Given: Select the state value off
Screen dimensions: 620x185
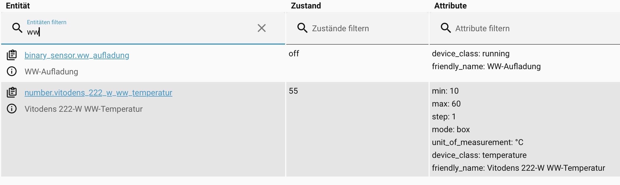Looking at the screenshot, I should [x=294, y=54].
